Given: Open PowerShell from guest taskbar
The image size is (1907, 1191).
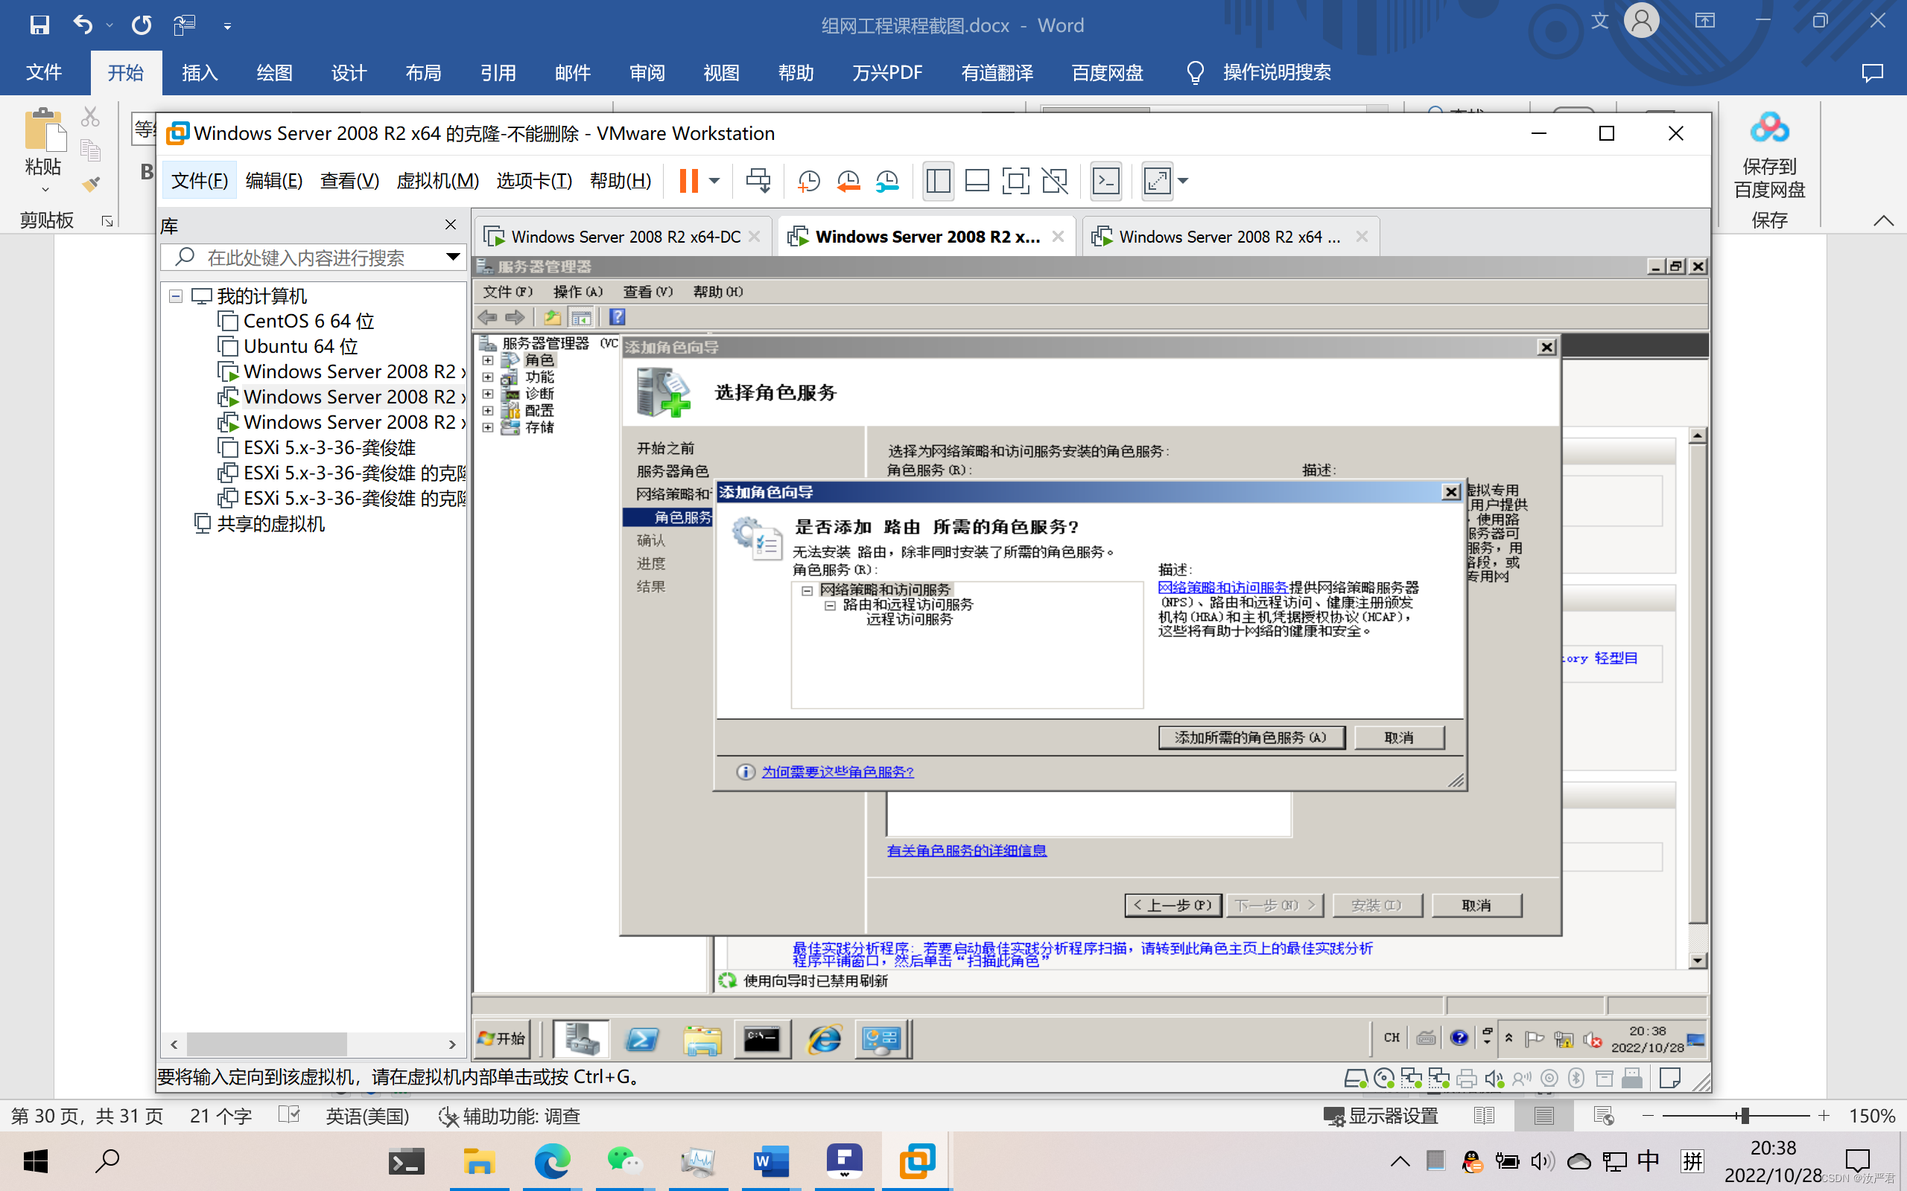Looking at the screenshot, I should 641,1040.
